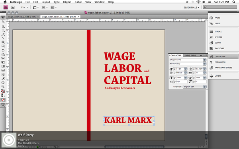The image size is (239, 149).
Task: Open the Bold Display font style dropdown
Action: 205,64
